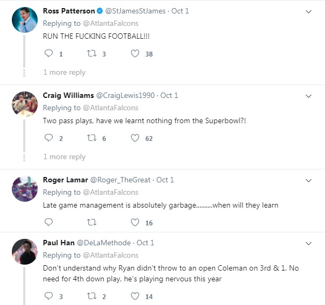Open options chevron on Craig Williams' tweet
325x305 pixels.
click(x=308, y=96)
